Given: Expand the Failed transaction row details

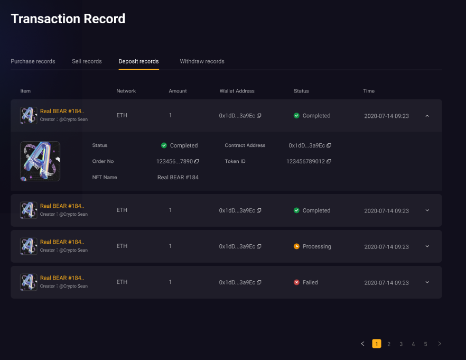Looking at the screenshot, I should pyautogui.click(x=427, y=282).
